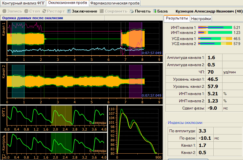
Task: Click the highlighted yellow segment in ФПГ 1 waveform
Action: 61,115
